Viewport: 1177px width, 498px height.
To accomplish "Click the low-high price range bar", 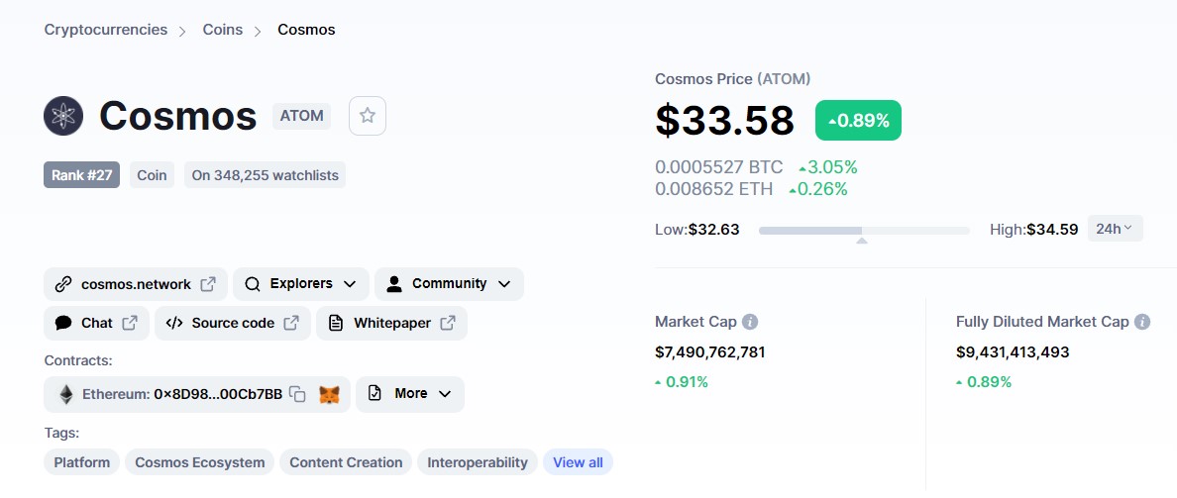I will pos(864,230).
